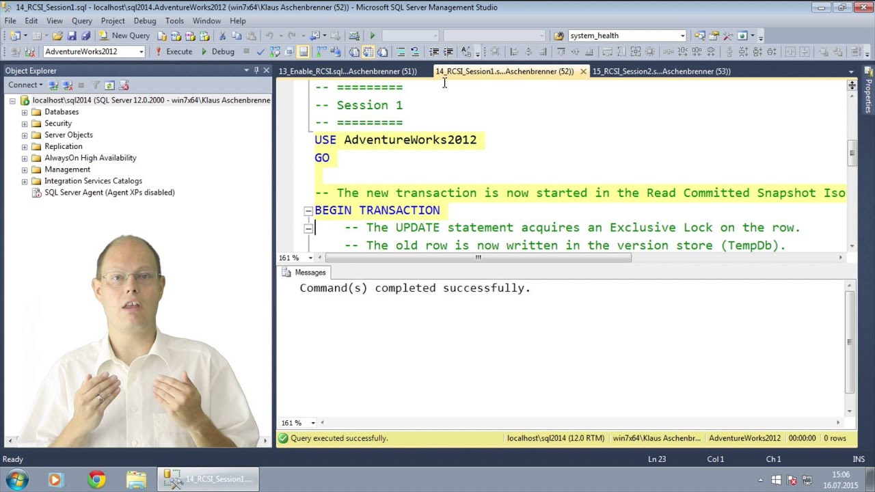
Task: Click the Messages pane vertical scrollbar
Action: [x=850, y=342]
